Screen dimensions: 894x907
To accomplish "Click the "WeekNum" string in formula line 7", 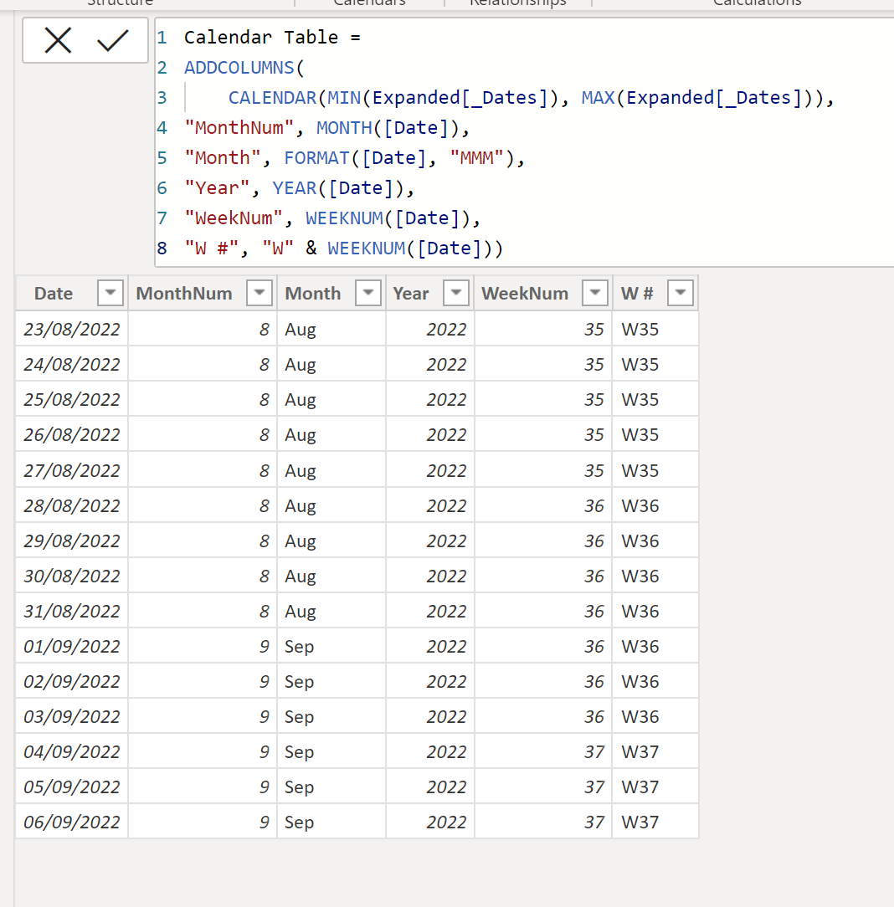I will [x=234, y=218].
